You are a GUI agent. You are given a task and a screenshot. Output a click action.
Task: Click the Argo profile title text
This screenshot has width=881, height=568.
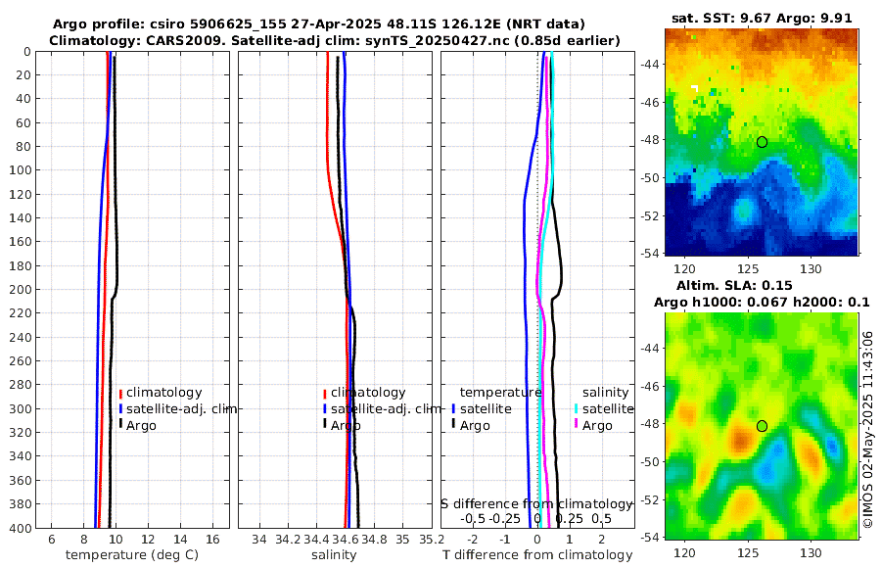318,24
